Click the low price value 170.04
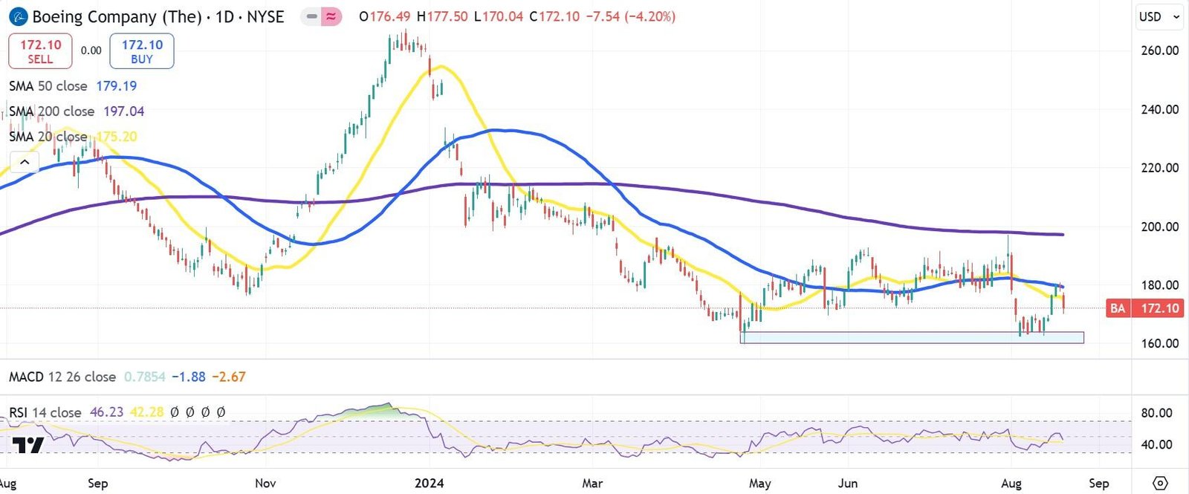 (x=502, y=16)
